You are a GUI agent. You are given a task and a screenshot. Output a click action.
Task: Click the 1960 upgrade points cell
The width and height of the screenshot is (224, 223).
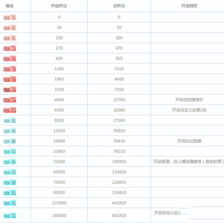click(x=59, y=79)
